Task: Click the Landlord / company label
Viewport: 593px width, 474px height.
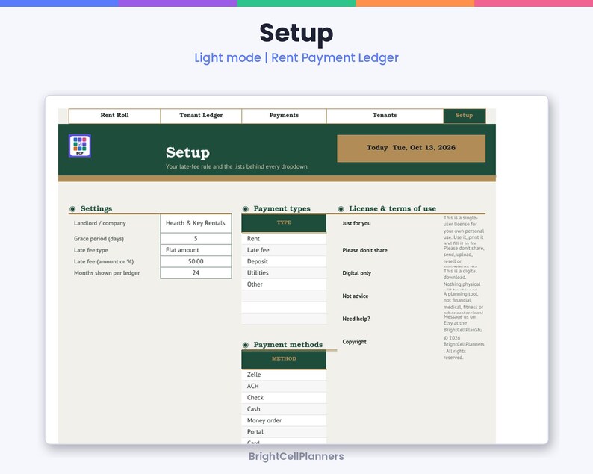Action: pyautogui.click(x=100, y=223)
